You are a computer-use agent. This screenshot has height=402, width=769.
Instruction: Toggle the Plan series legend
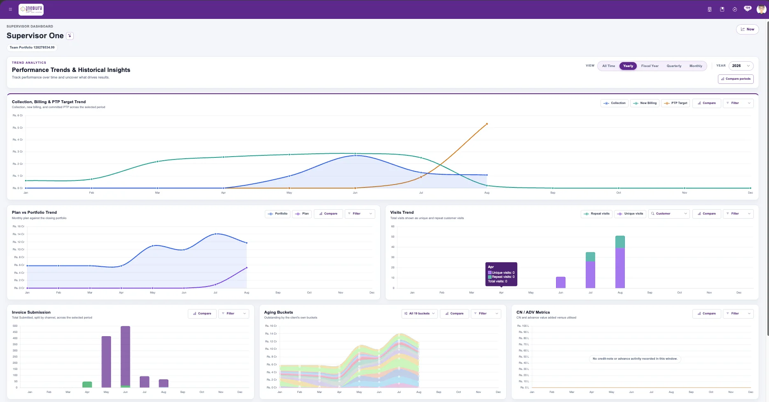tap(302, 214)
